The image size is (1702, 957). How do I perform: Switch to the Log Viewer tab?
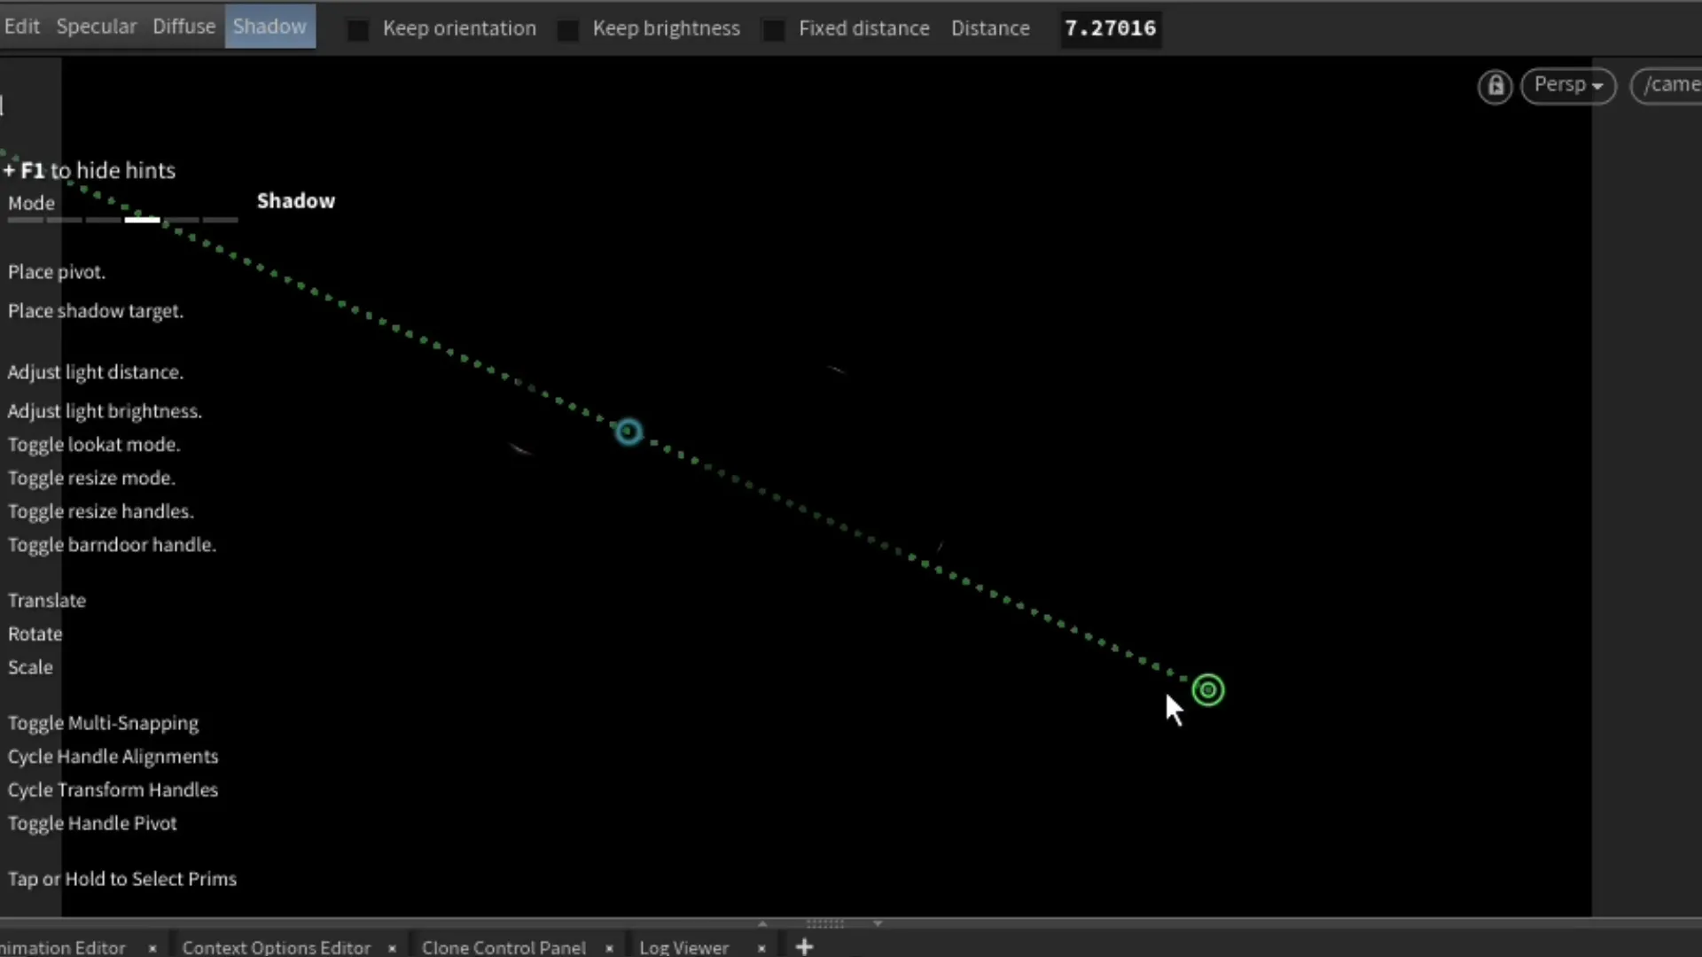tap(683, 947)
